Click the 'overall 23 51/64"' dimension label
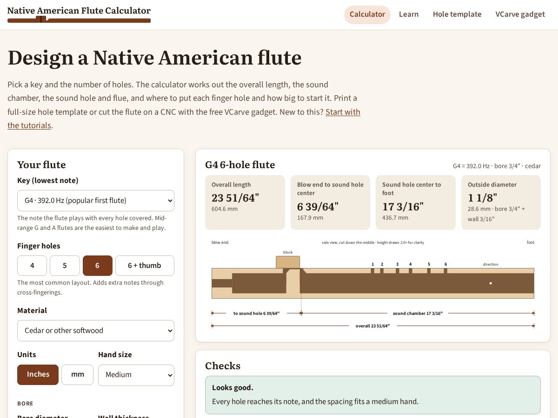This screenshot has width=558, height=418. tap(372, 326)
